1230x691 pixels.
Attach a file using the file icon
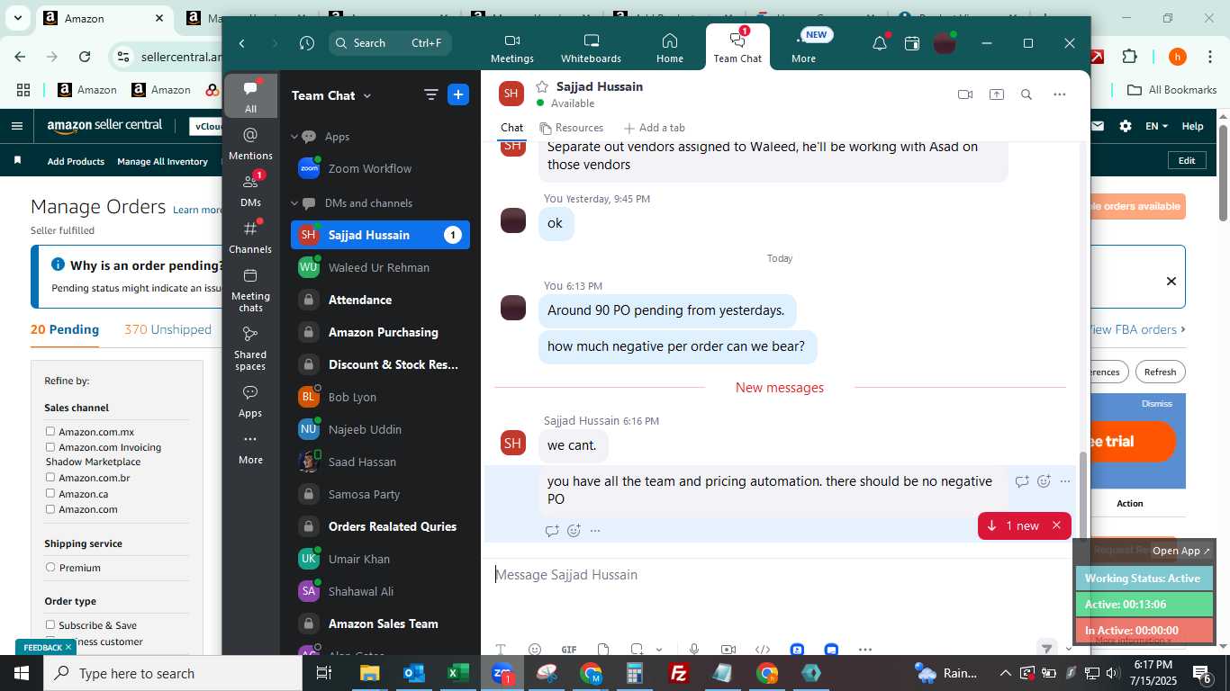(602, 649)
